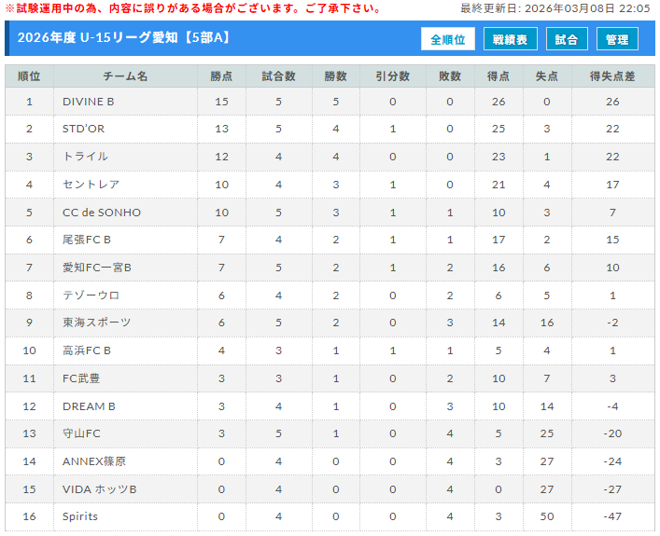Switch to the 戦績表 tab
Screen dimensions: 660x536
click(510, 39)
